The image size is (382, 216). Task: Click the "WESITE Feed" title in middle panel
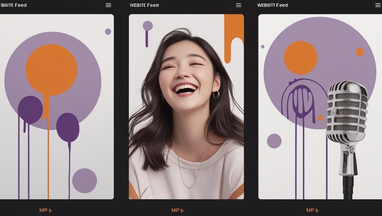[144, 5]
